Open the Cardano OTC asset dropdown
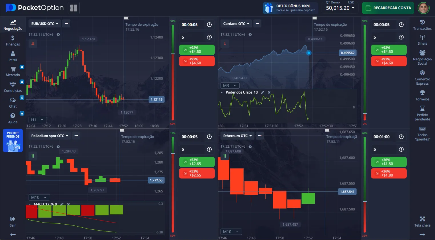 236,24
